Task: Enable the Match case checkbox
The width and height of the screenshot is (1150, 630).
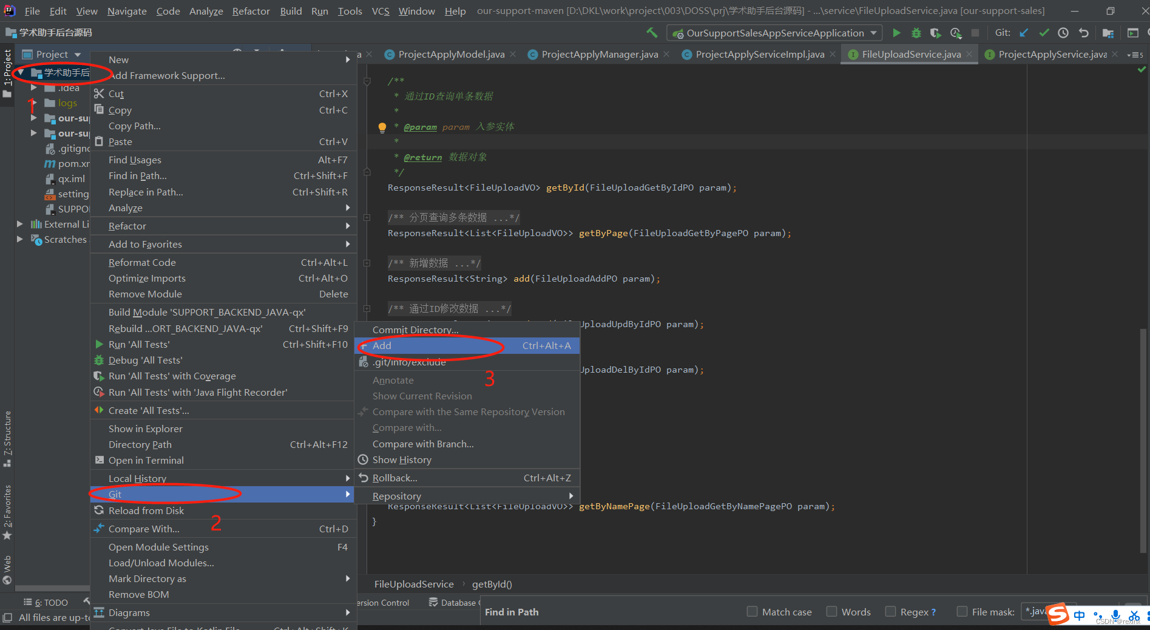Action: (752, 612)
